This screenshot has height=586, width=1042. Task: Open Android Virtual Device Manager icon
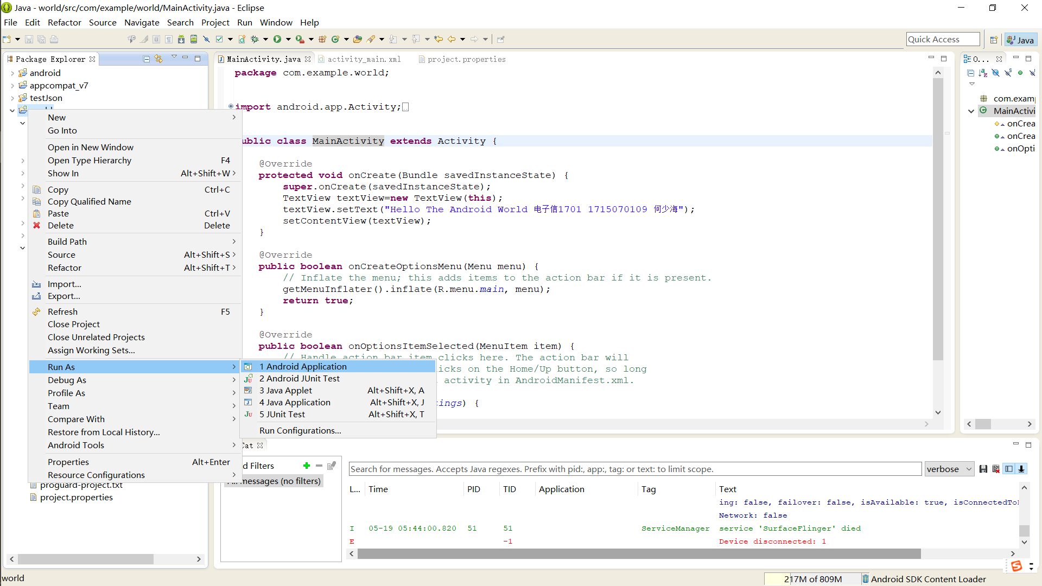[194, 39]
